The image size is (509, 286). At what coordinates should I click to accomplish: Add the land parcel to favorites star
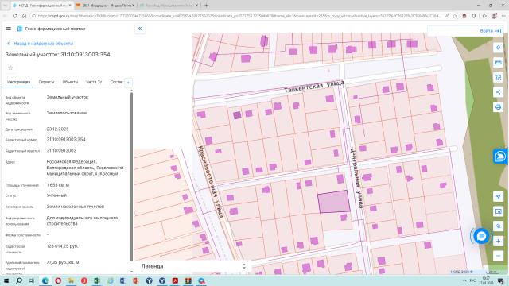pos(10,68)
